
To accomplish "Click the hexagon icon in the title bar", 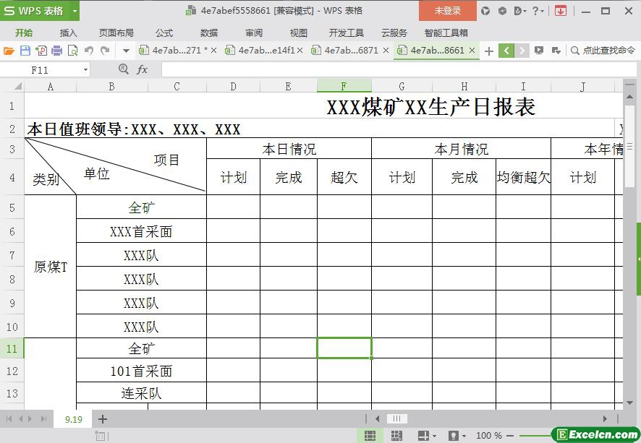I will pos(502,11).
